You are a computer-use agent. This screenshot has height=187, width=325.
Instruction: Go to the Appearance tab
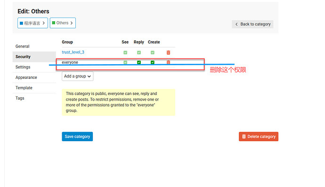point(34,77)
